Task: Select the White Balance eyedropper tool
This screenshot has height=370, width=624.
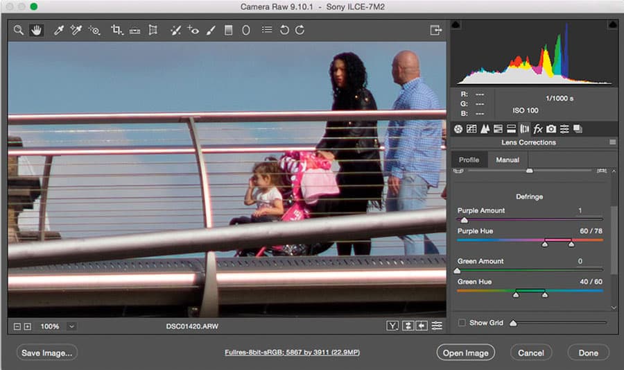Action: (x=58, y=30)
